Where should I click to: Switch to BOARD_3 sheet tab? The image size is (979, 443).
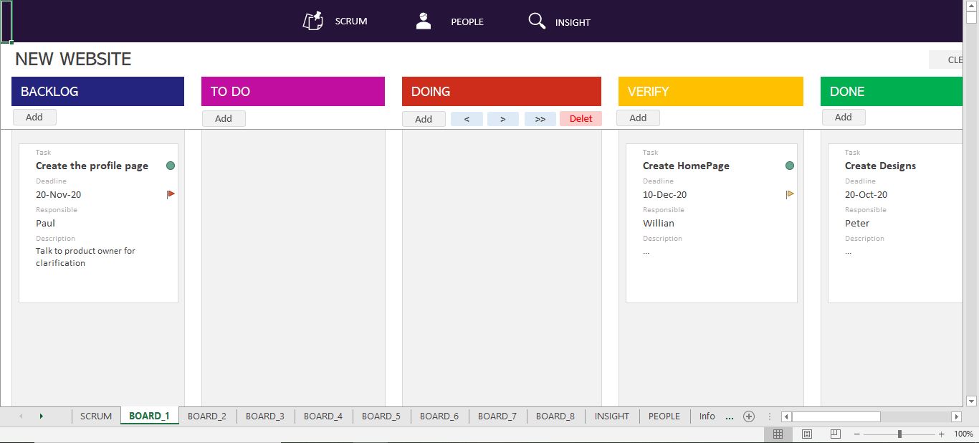[x=265, y=416]
